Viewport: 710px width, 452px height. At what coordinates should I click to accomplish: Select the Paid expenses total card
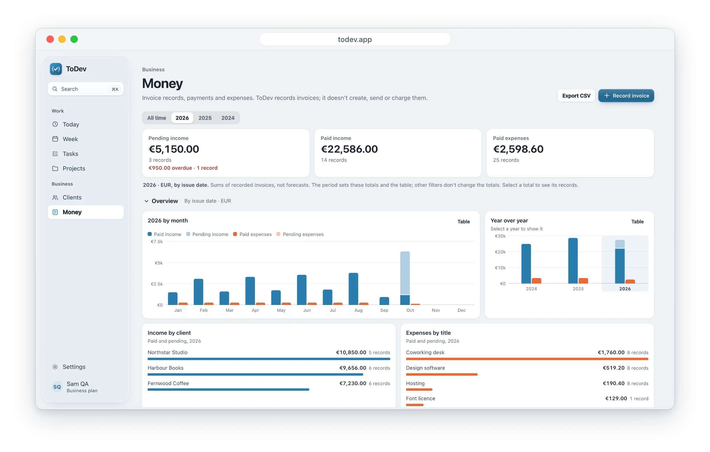point(570,153)
